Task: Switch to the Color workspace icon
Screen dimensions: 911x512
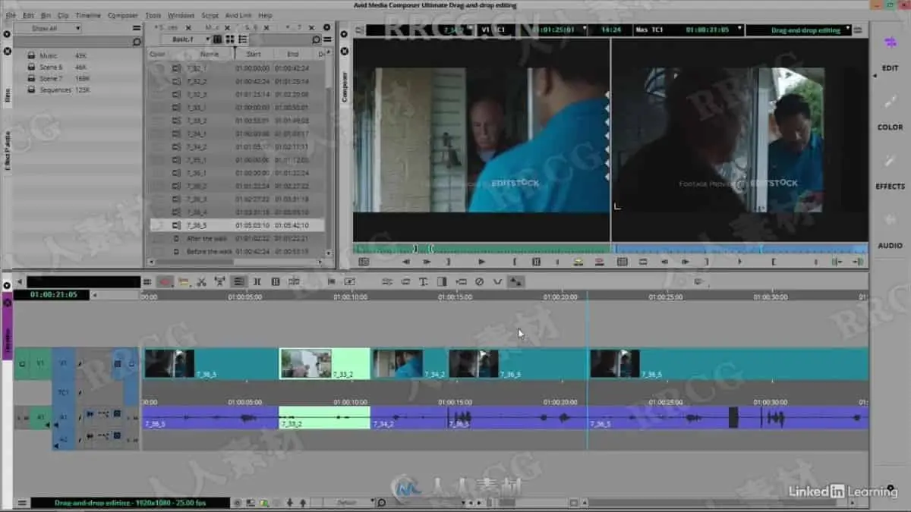Action: click(x=890, y=102)
